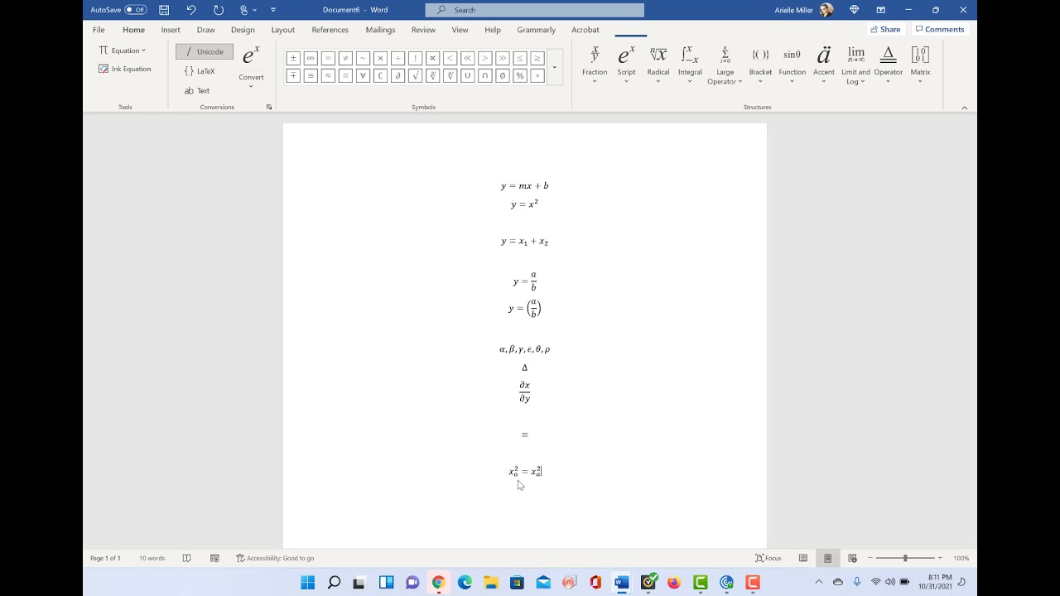Toggle Focus mode in status bar

(x=768, y=558)
